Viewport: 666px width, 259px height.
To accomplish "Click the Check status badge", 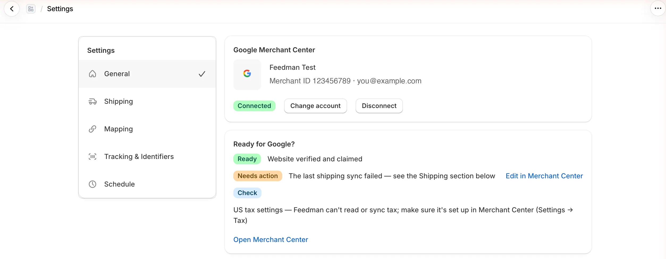I will click(247, 193).
